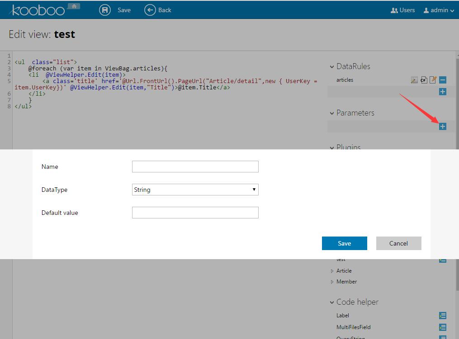The height and width of the screenshot is (339, 459).
Task: Click the C# code icon for articles
Action: click(x=424, y=80)
